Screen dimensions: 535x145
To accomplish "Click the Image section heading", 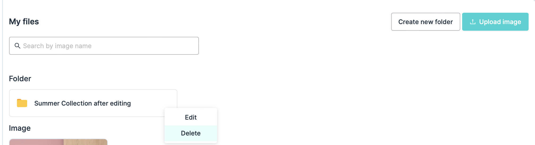I will tap(20, 128).
